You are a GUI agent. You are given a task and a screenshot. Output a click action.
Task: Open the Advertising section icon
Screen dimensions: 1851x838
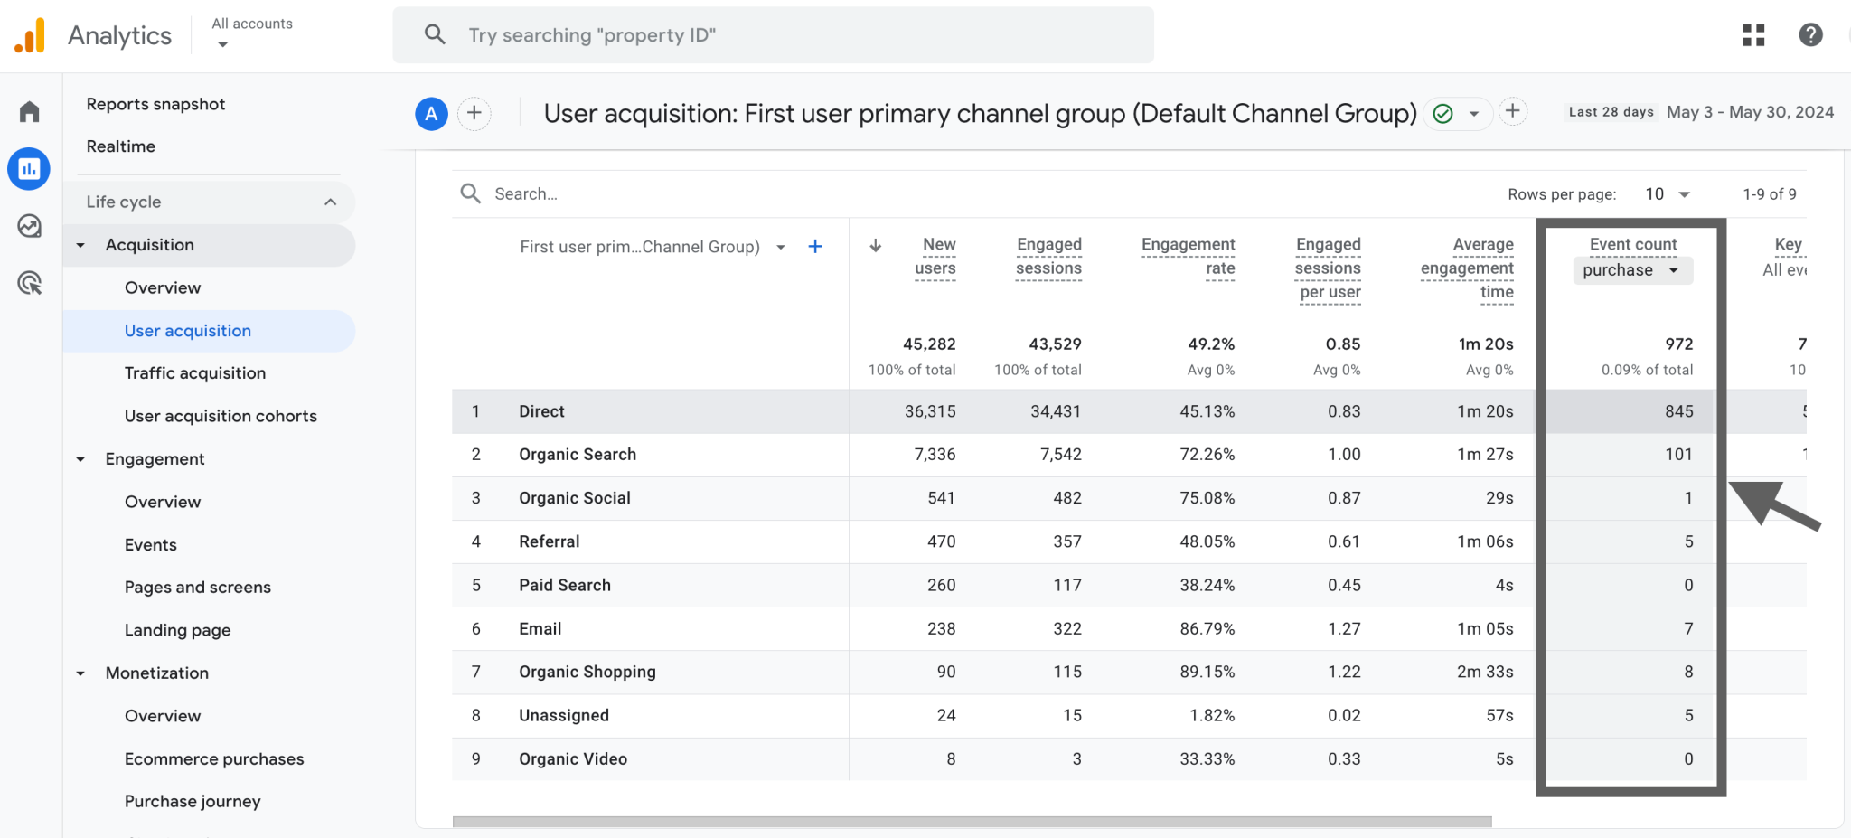pyautogui.click(x=29, y=283)
